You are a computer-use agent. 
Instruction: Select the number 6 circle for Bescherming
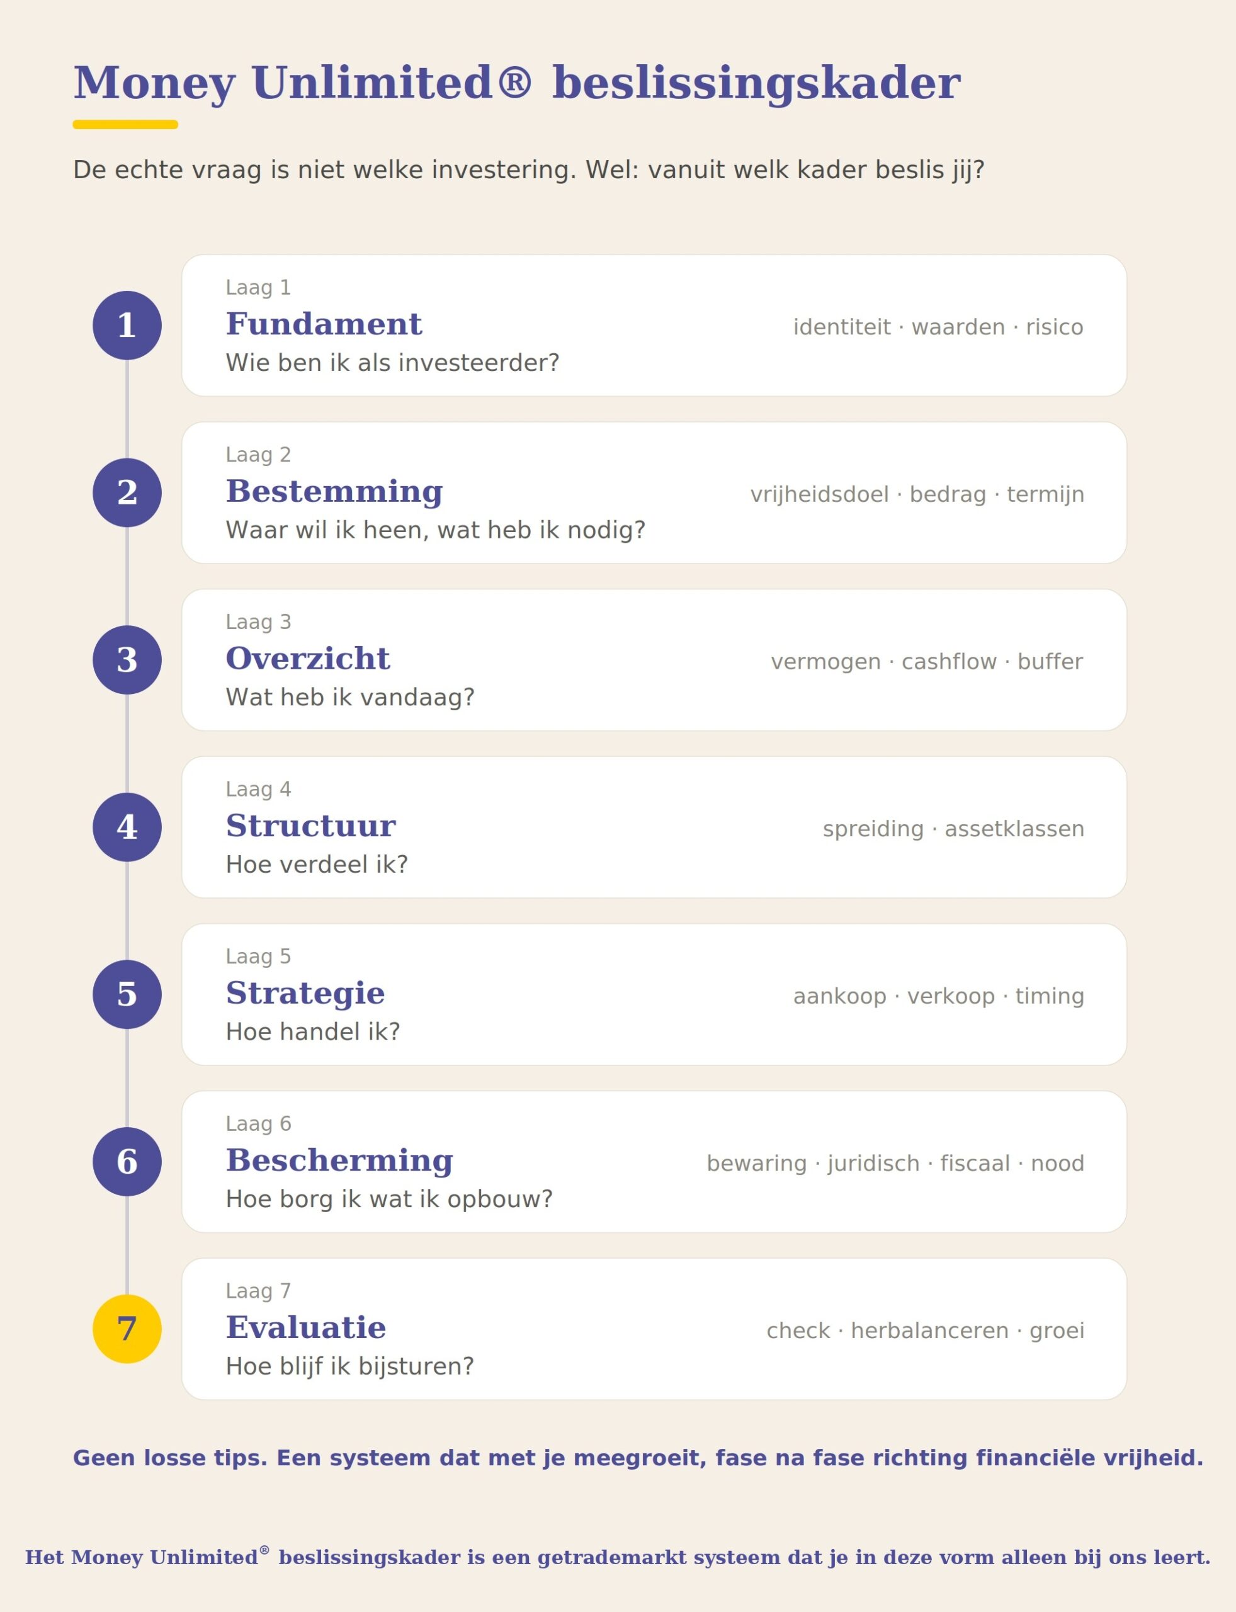pyautogui.click(x=127, y=1161)
